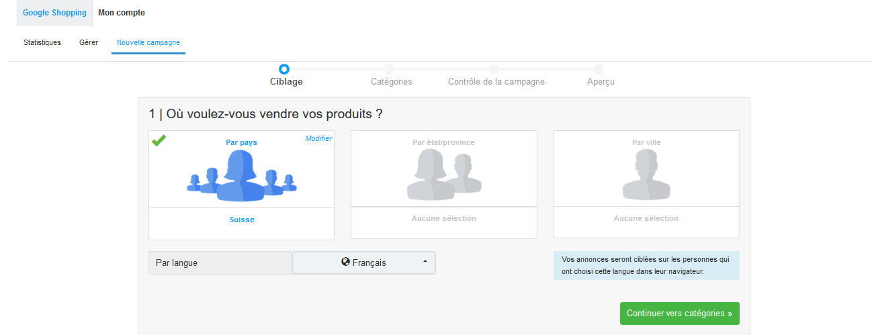Click the grey single-person city icon
The width and height of the screenshot is (872, 335).
click(x=646, y=175)
